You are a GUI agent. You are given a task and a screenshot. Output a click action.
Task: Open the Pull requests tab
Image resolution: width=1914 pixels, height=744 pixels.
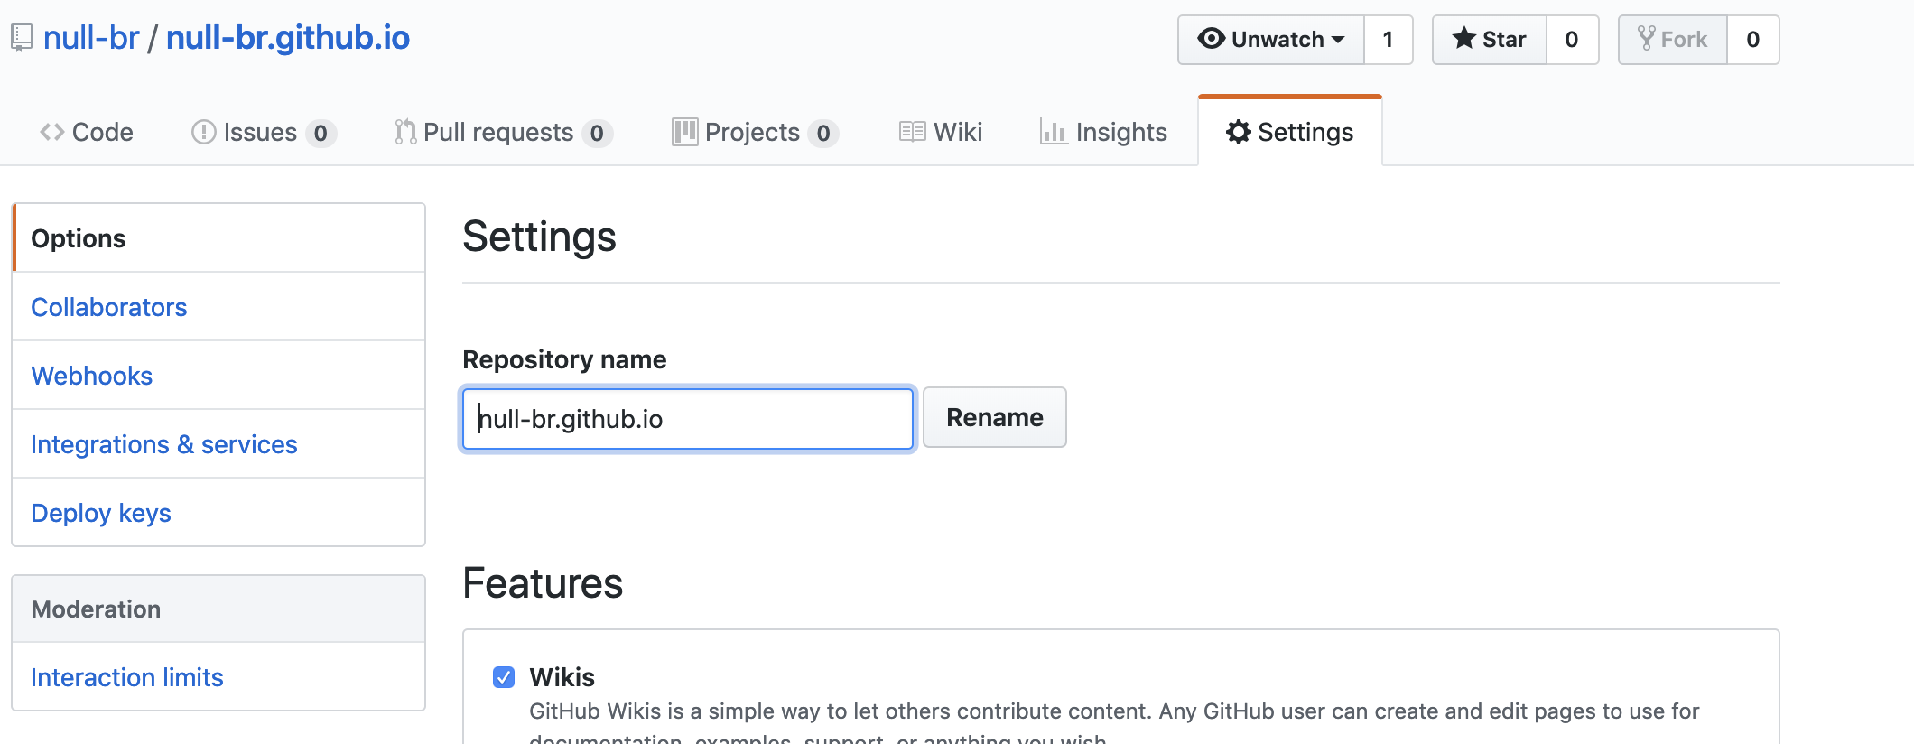(504, 132)
